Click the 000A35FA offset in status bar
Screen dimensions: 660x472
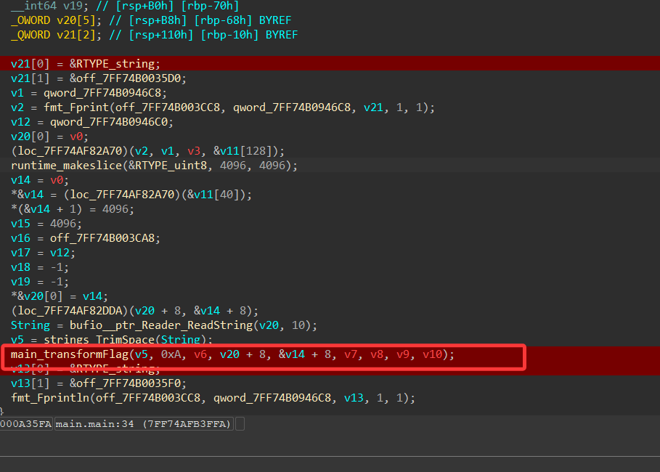(25, 424)
